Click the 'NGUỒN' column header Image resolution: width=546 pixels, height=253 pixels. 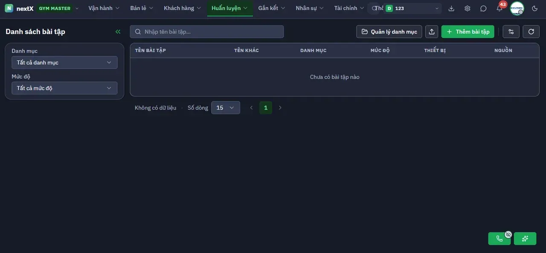[x=503, y=50]
